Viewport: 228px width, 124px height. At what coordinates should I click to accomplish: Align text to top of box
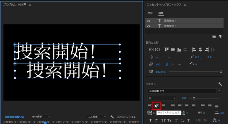[x=203, y=105]
